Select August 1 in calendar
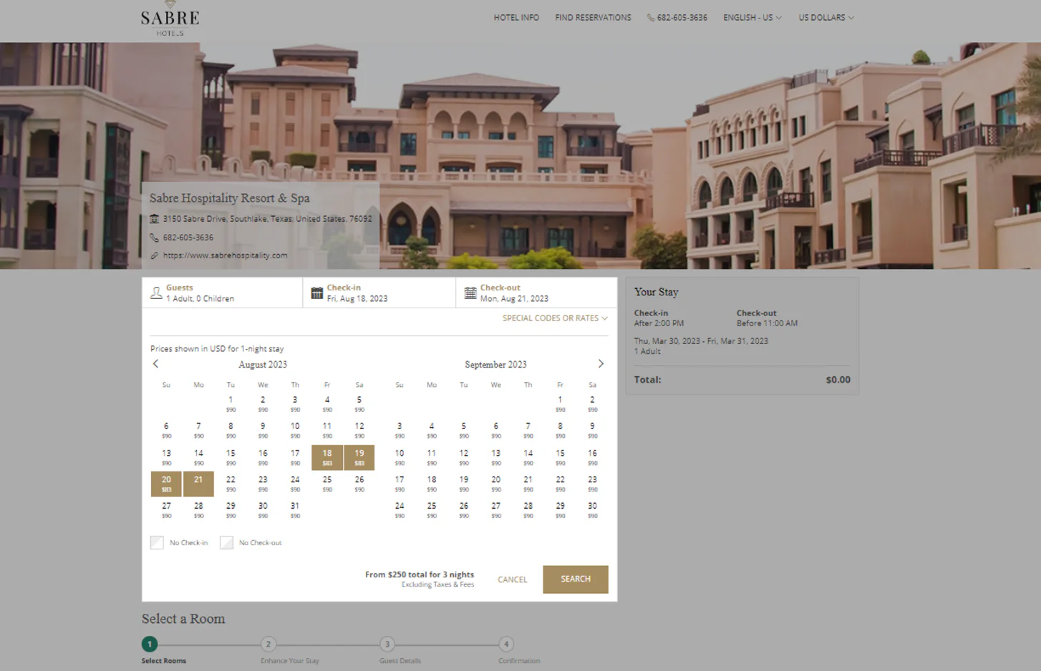 [x=231, y=404]
